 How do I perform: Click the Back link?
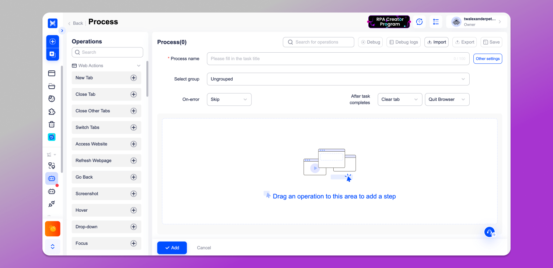click(75, 23)
